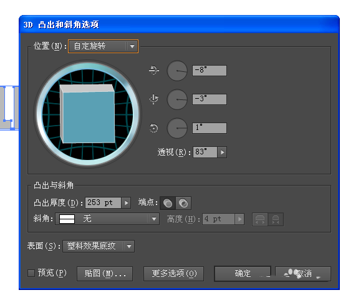Open the perspective slider arrow

222,152
